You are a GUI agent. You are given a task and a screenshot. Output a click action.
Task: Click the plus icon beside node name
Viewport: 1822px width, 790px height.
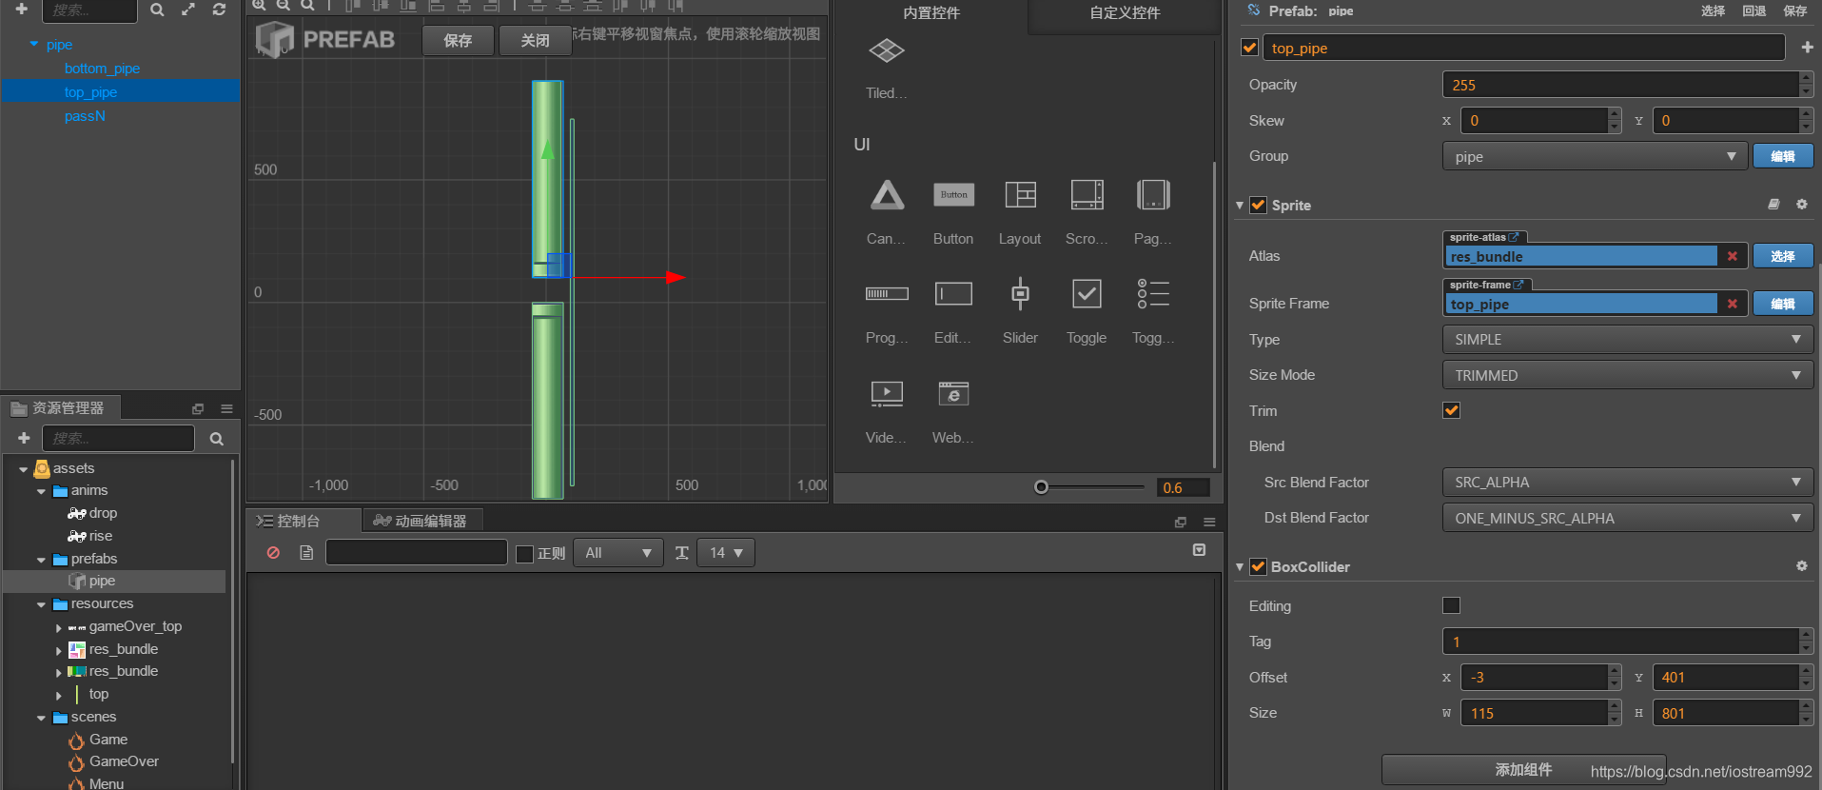[x=1807, y=48]
